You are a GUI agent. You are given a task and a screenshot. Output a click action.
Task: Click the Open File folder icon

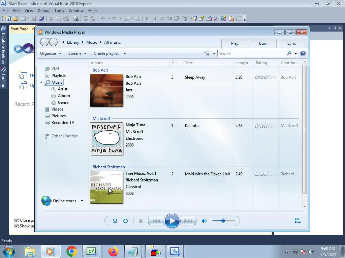point(15,19)
